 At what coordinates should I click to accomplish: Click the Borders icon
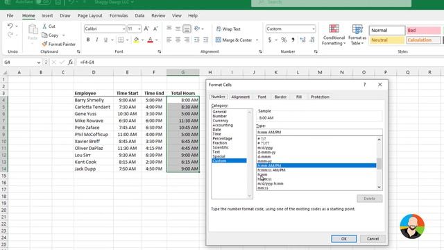point(121,40)
